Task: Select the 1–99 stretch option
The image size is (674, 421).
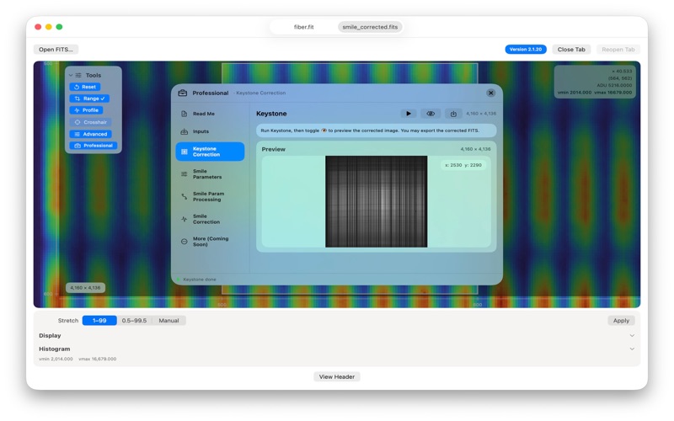Action: click(99, 321)
